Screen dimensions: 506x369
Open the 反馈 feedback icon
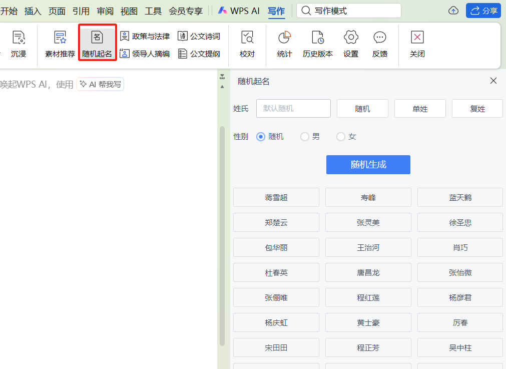379,43
